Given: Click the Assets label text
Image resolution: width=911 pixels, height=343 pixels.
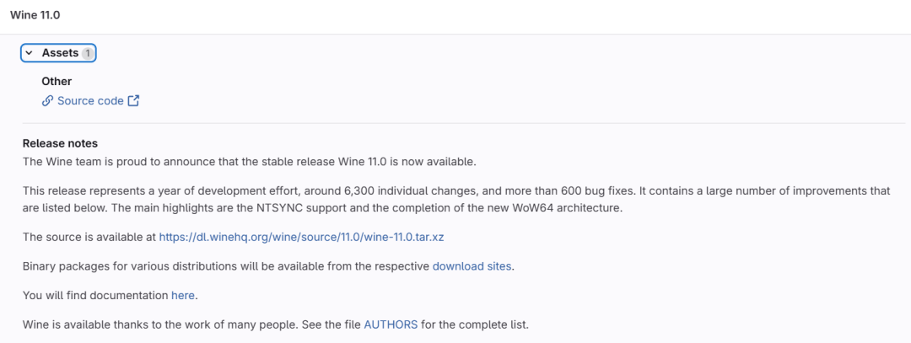Looking at the screenshot, I should pos(60,53).
